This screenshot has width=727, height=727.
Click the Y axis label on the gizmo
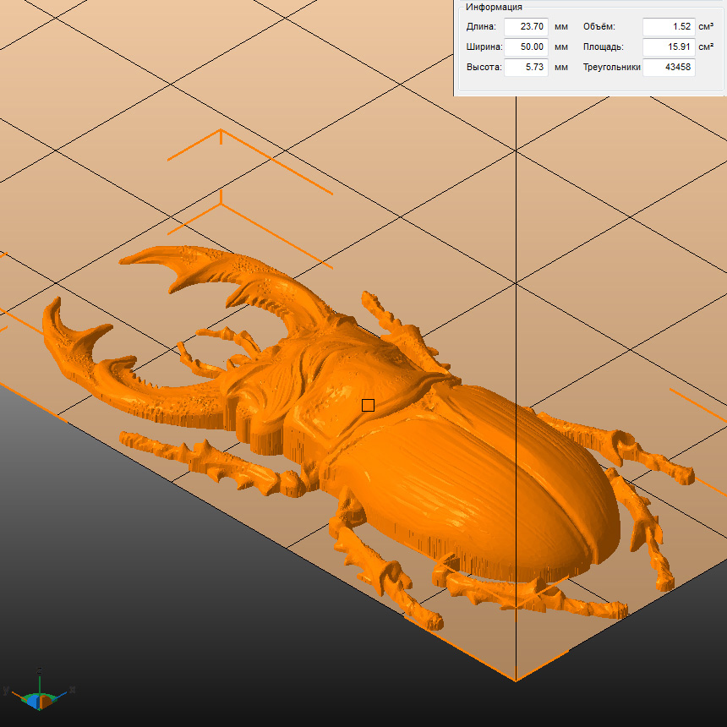(6, 690)
